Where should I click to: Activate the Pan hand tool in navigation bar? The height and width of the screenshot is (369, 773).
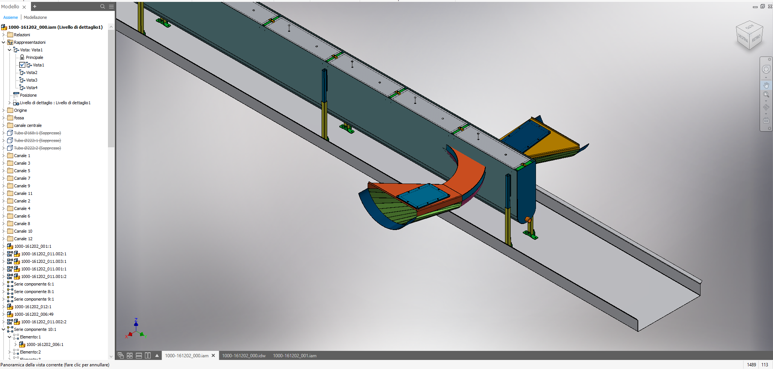(766, 85)
